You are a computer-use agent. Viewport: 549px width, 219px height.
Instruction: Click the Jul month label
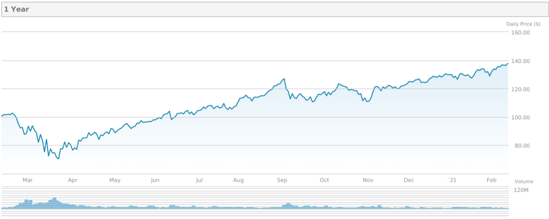point(199,180)
